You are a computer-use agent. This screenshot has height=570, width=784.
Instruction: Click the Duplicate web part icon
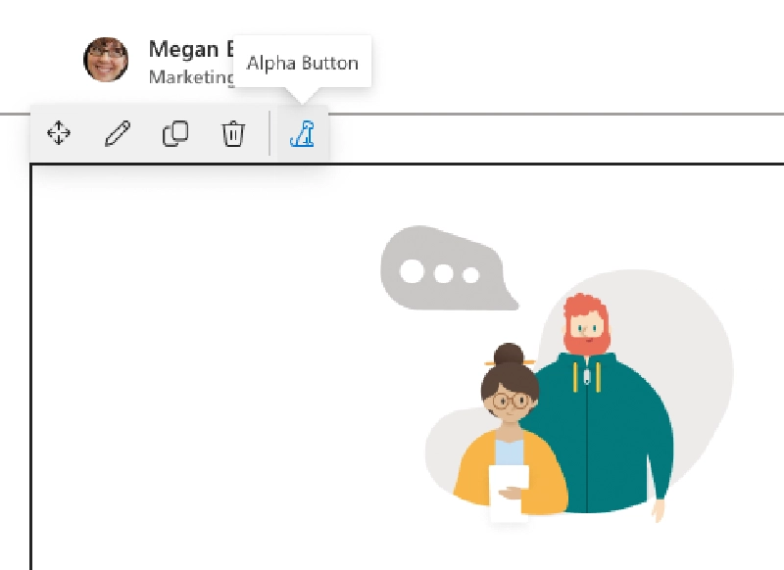(175, 133)
